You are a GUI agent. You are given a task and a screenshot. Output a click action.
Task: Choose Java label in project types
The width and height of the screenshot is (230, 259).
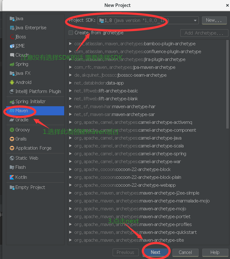tap(19, 19)
